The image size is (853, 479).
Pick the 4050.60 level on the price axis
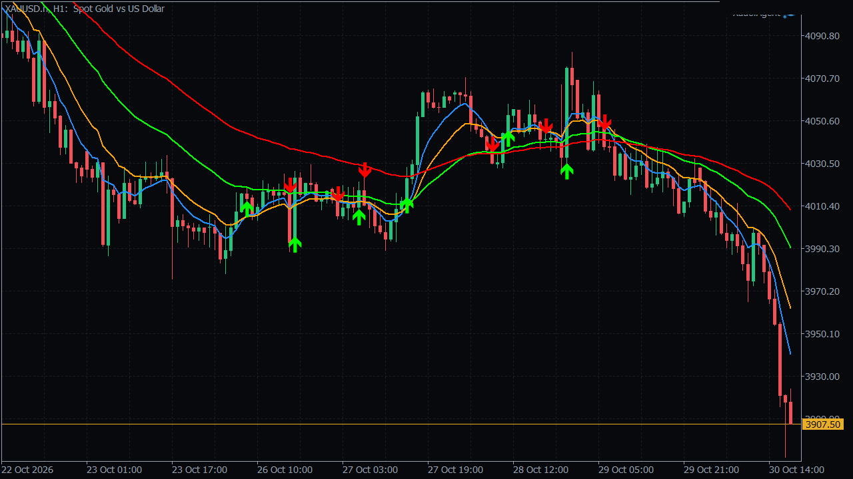pyautogui.click(x=823, y=121)
